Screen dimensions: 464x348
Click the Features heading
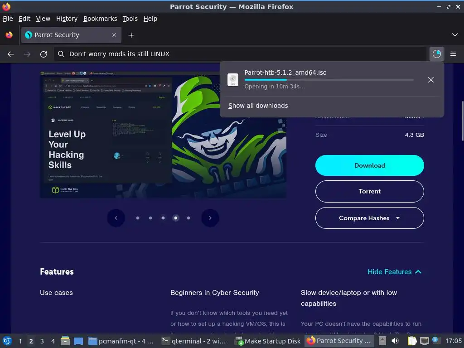pyautogui.click(x=57, y=272)
